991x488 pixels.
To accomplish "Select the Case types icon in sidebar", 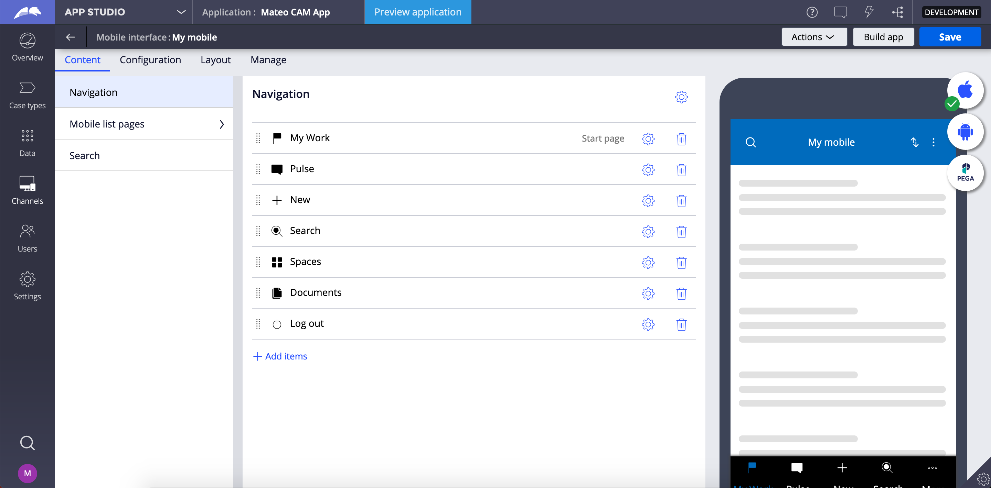I will point(27,95).
